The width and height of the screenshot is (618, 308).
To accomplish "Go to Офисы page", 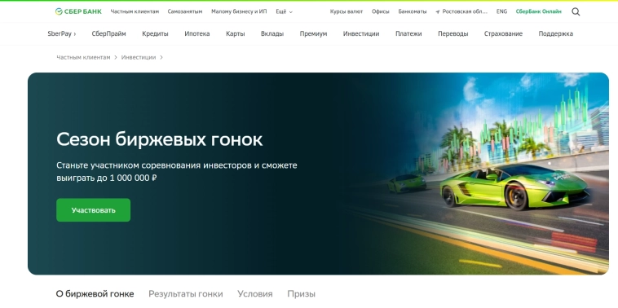I will (380, 12).
